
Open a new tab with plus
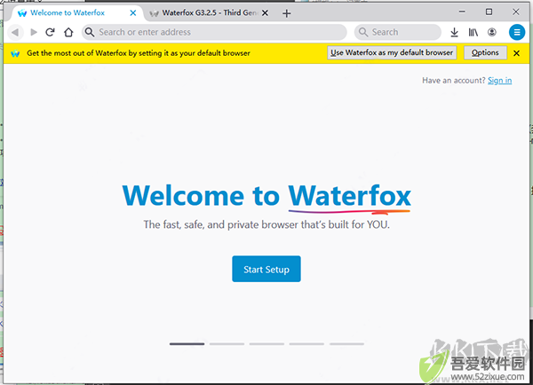[x=287, y=13]
